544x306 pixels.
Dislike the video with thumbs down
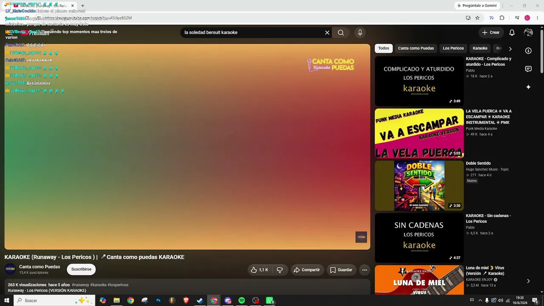coord(280,270)
